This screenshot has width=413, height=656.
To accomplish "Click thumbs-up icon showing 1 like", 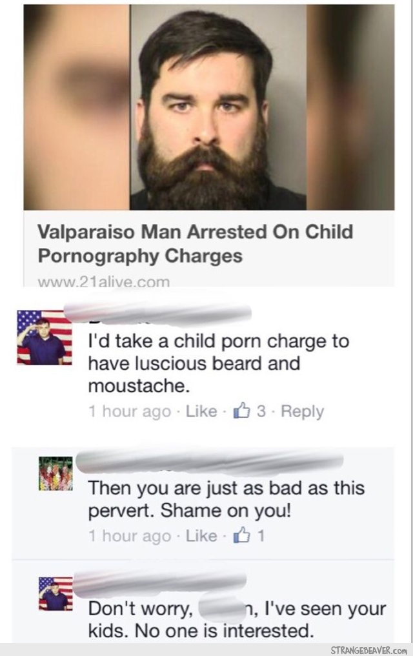I will click(x=241, y=535).
